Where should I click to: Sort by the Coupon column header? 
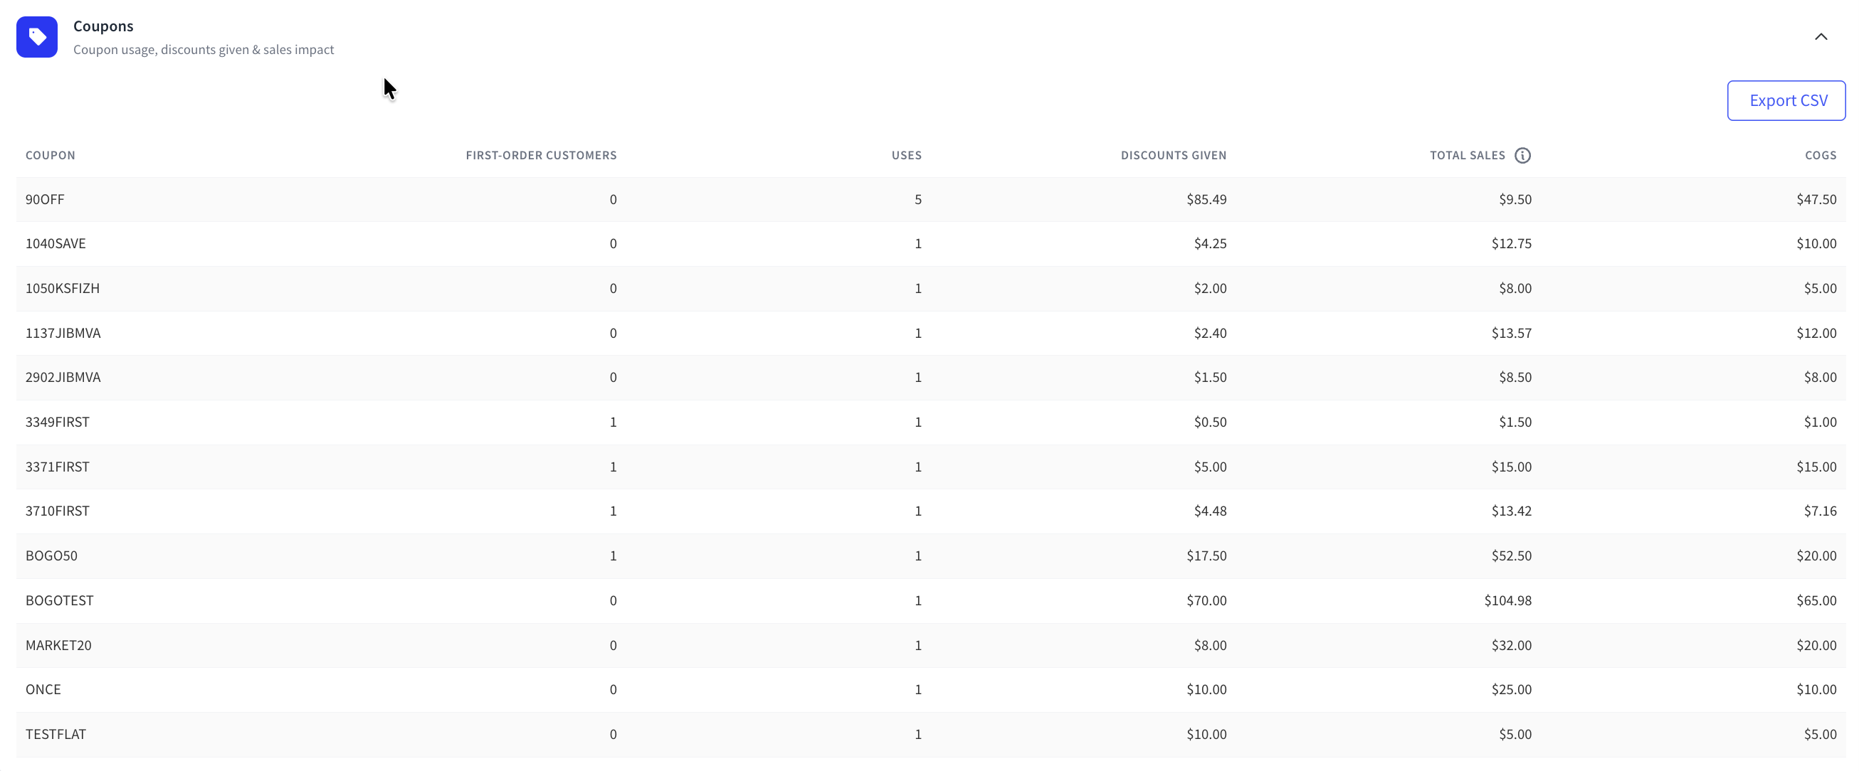pyautogui.click(x=51, y=155)
